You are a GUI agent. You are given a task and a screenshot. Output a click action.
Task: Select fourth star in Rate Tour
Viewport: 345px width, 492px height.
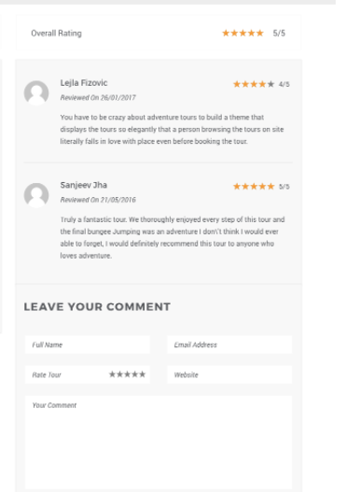click(135, 374)
